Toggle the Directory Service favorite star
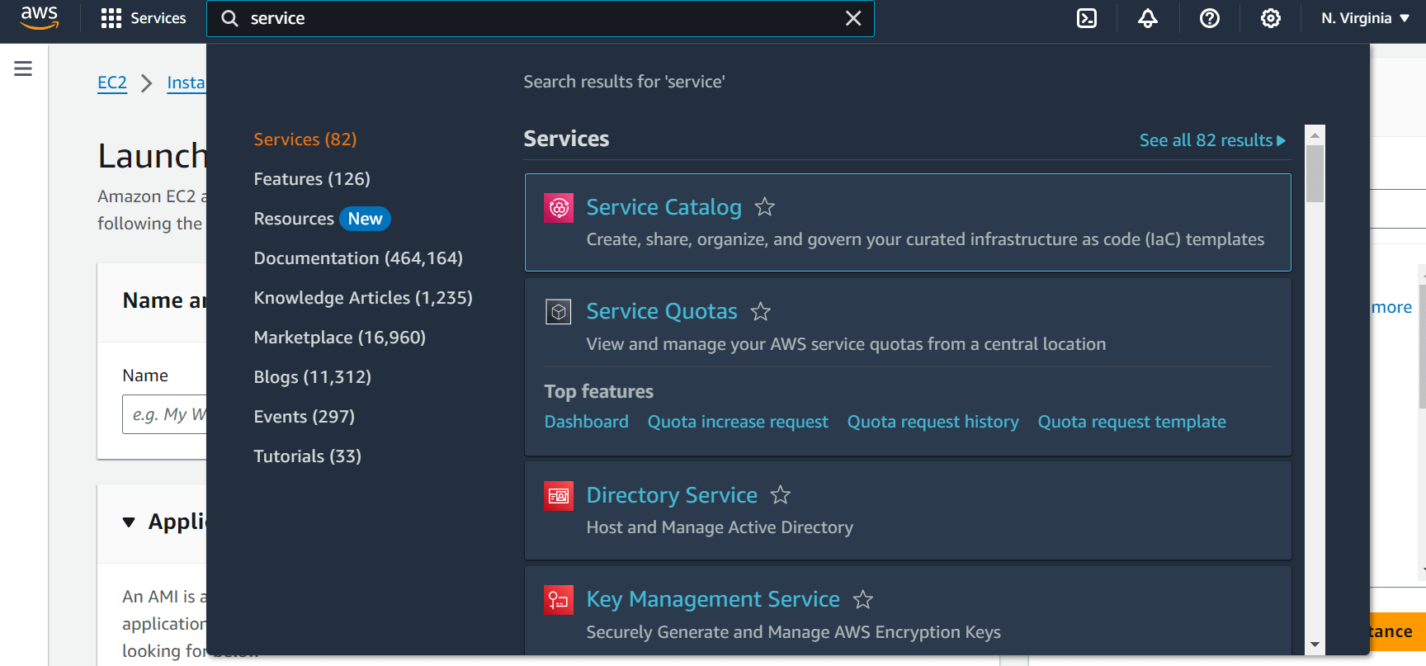The width and height of the screenshot is (1426, 666). (780, 495)
